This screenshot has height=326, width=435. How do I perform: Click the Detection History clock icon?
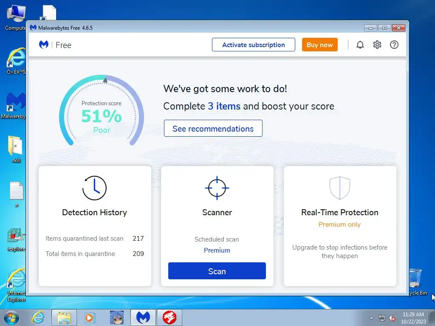(x=94, y=188)
